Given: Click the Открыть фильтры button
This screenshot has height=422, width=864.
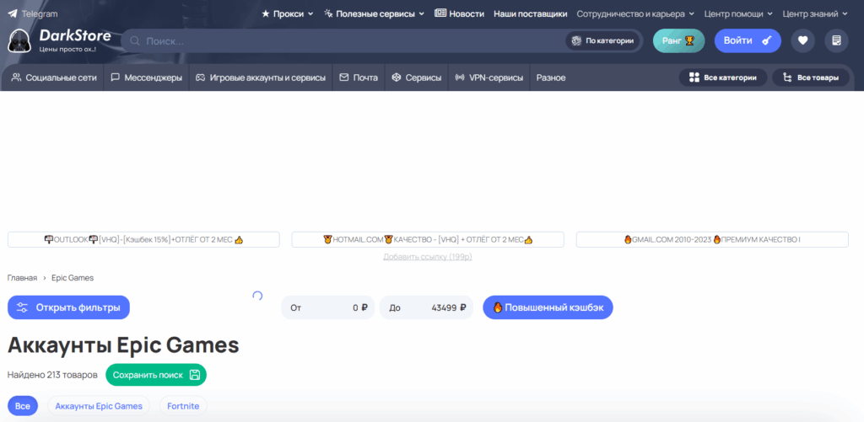Looking at the screenshot, I should (x=68, y=307).
